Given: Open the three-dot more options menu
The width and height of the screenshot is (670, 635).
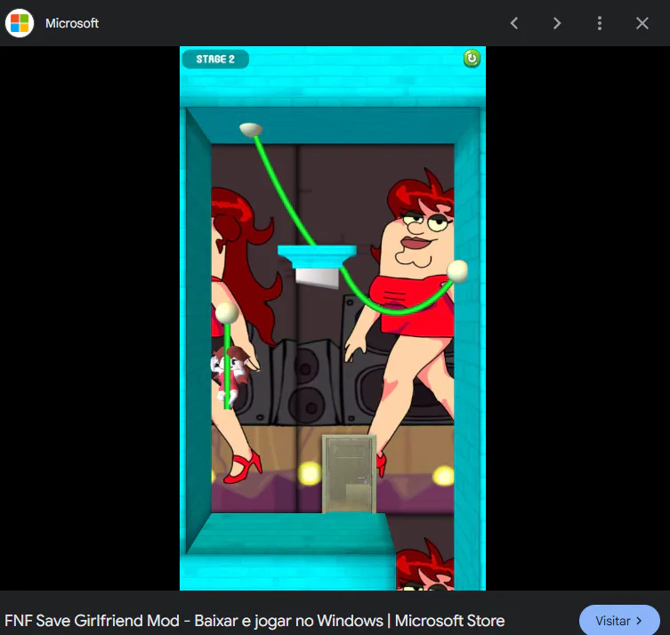Looking at the screenshot, I should coord(600,23).
